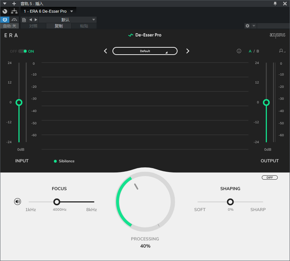Open the preset file document icon
This screenshot has width=290, height=261.
point(24,20)
